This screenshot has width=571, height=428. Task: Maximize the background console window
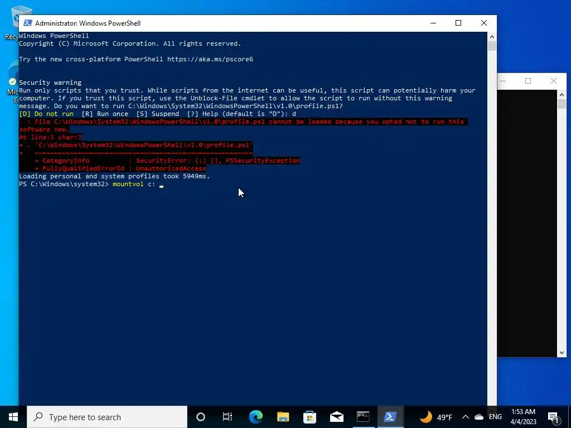tap(528, 81)
